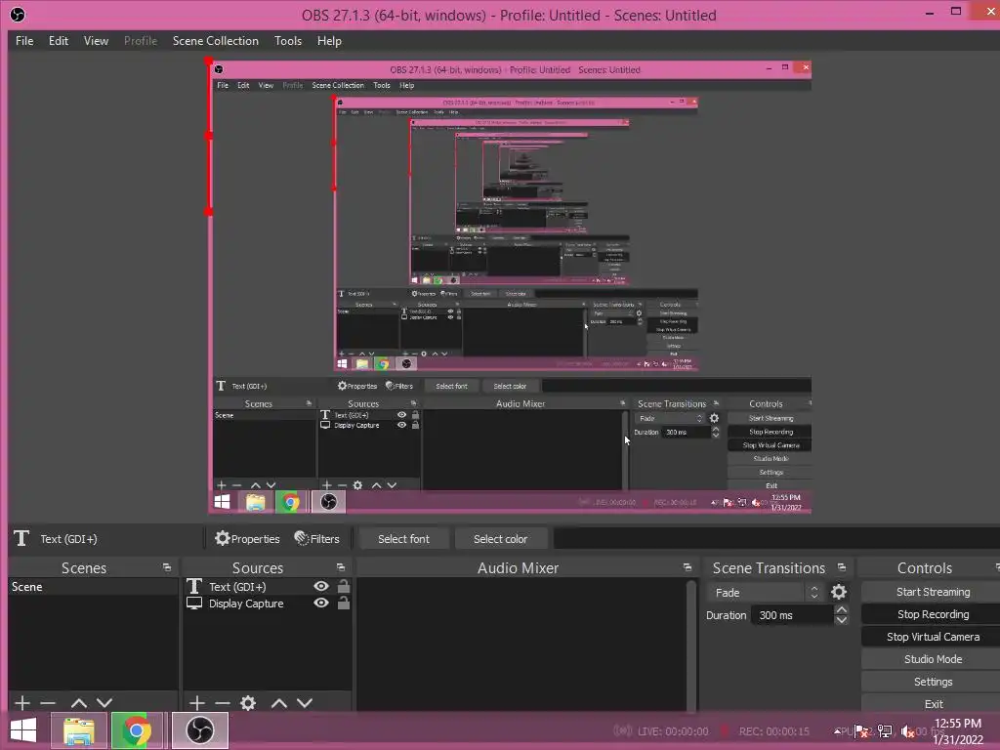Image resolution: width=1000 pixels, height=750 pixels.
Task: Increase the transition duration
Action: click(842, 609)
